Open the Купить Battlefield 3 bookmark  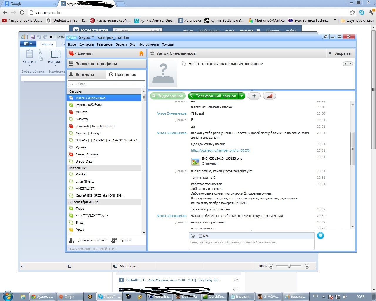(x=224, y=20)
